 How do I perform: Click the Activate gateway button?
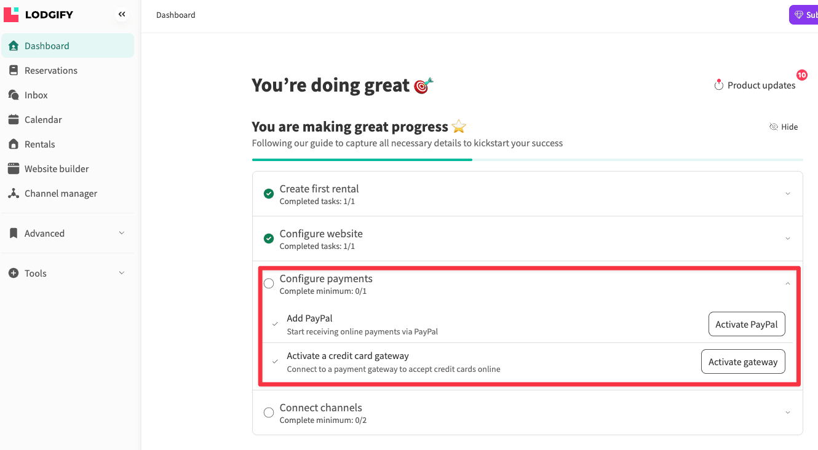pos(743,361)
